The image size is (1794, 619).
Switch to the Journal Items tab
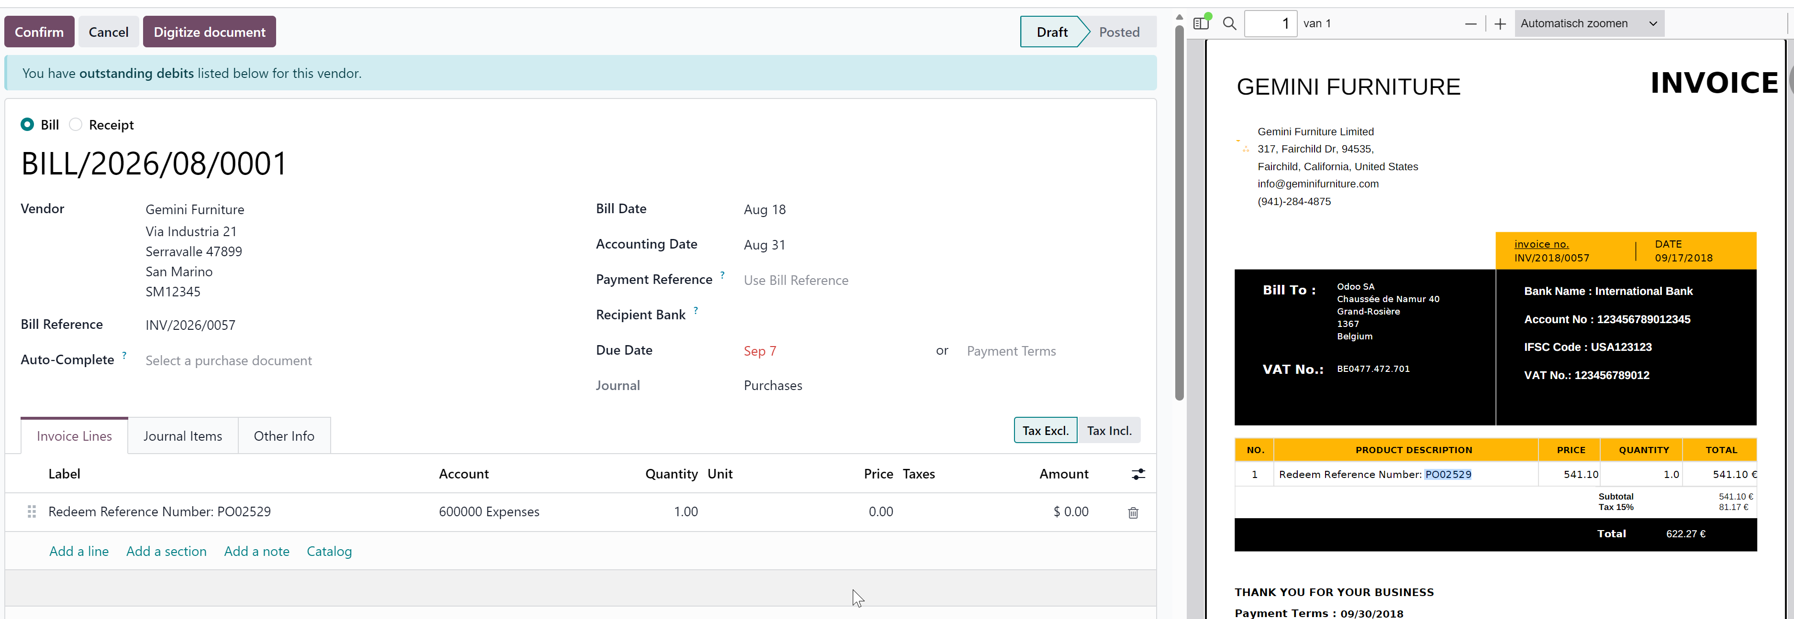point(182,436)
